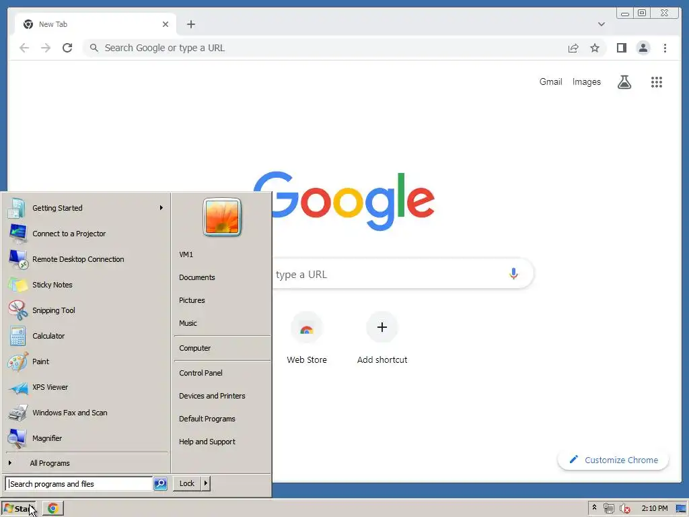This screenshot has width=689, height=517.
Task: Open the Chrome profile avatar
Action: coord(643,48)
